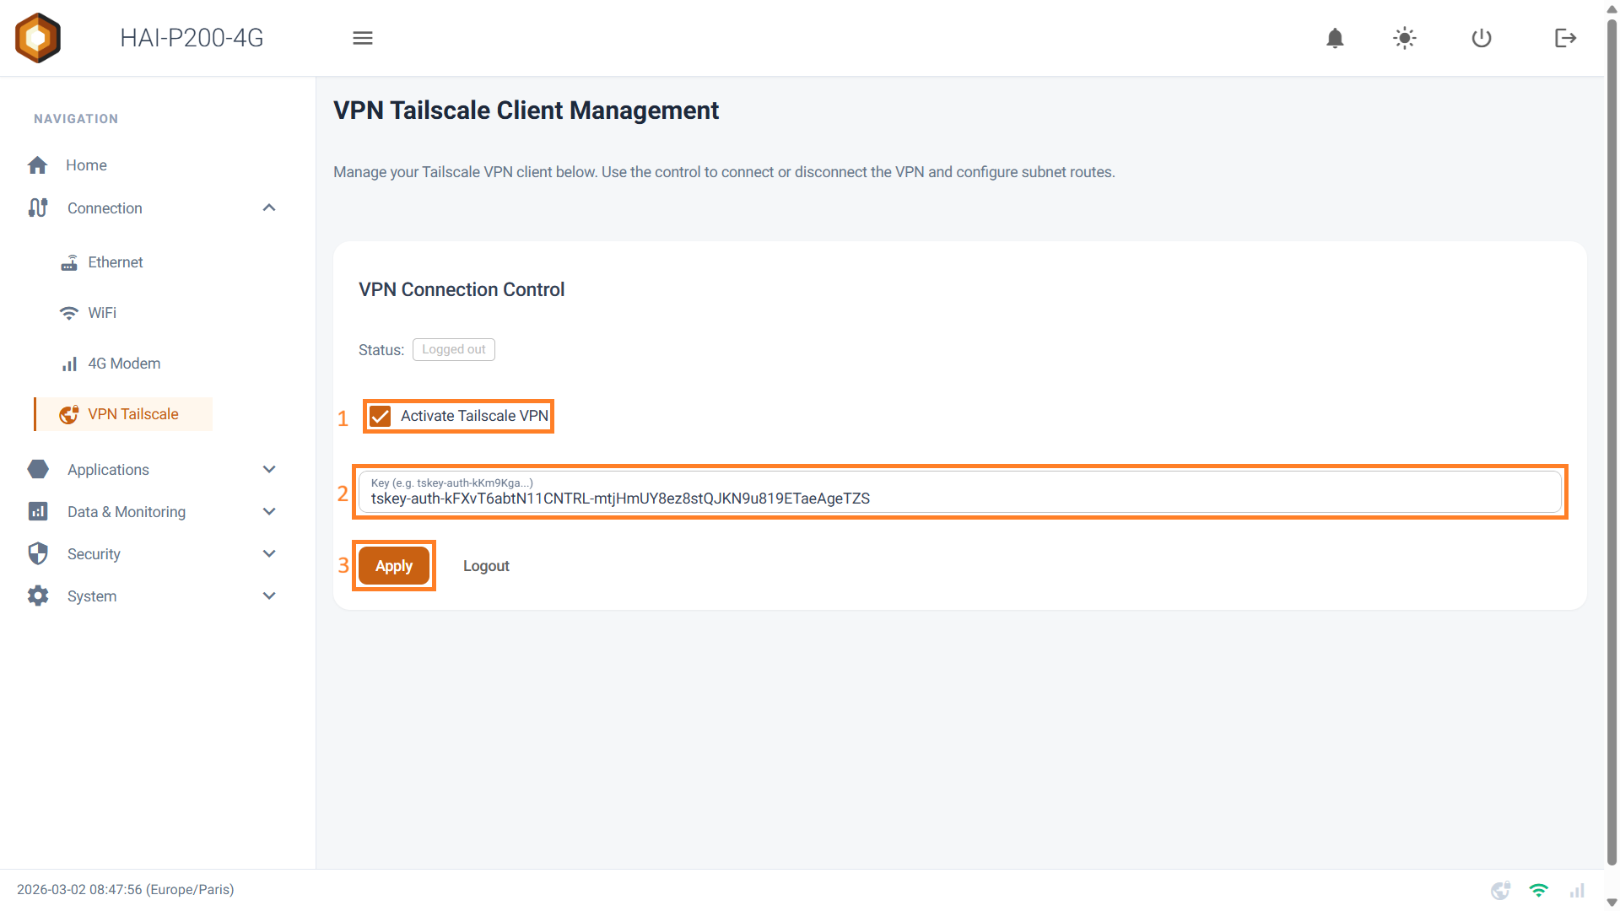Expand the Security menu section
This screenshot has height=911, width=1620.
click(x=269, y=554)
